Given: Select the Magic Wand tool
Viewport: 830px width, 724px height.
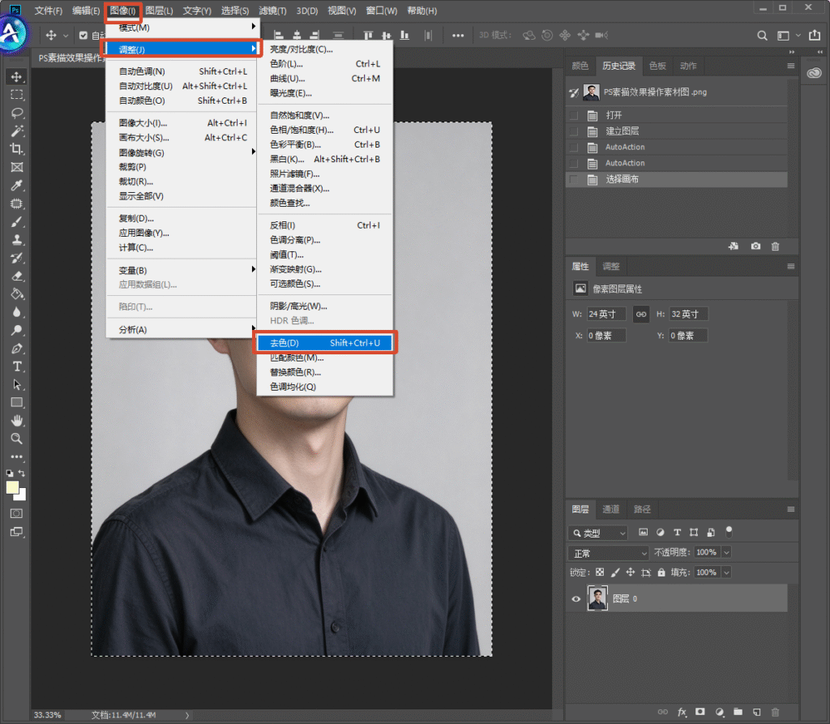Looking at the screenshot, I should tap(17, 131).
